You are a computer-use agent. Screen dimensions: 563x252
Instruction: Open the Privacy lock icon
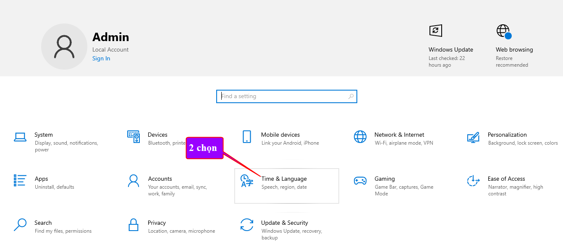click(134, 225)
